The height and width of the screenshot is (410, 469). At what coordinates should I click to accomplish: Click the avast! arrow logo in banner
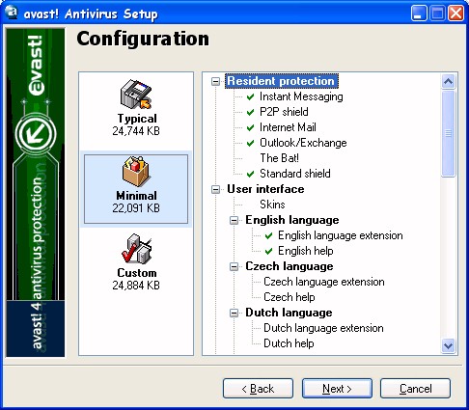(x=36, y=134)
